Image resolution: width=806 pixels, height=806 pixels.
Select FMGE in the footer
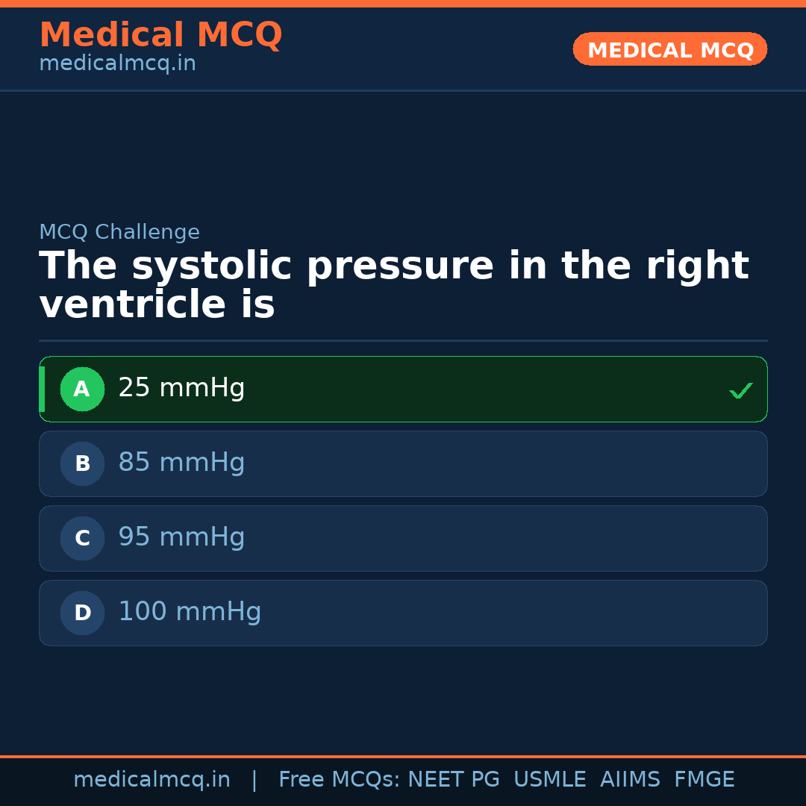click(x=705, y=780)
